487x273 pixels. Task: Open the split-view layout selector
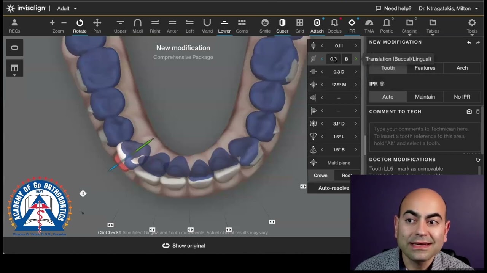tap(14, 69)
